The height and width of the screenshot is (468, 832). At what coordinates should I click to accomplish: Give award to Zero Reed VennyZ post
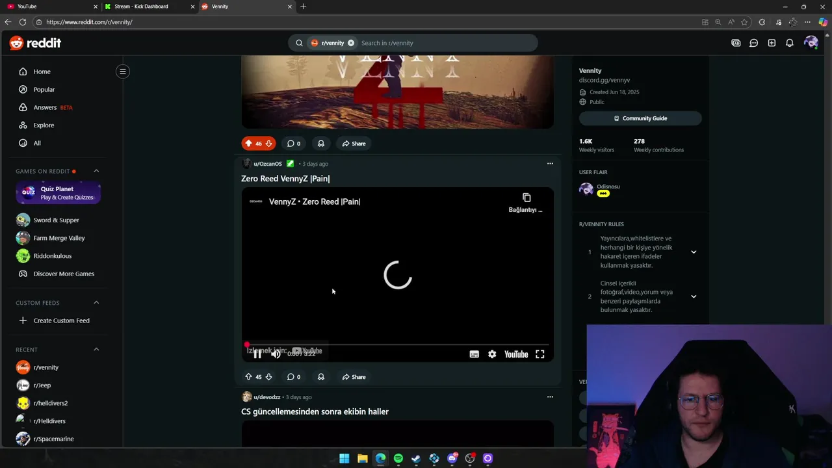320,377
